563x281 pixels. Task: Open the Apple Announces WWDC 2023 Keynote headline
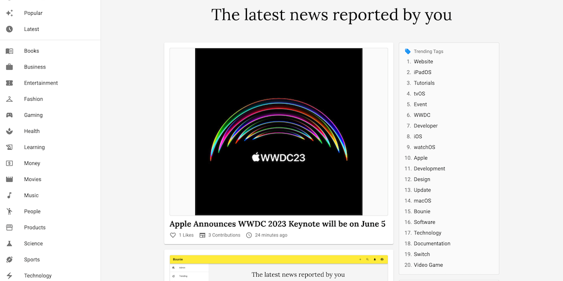tap(277, 224)
